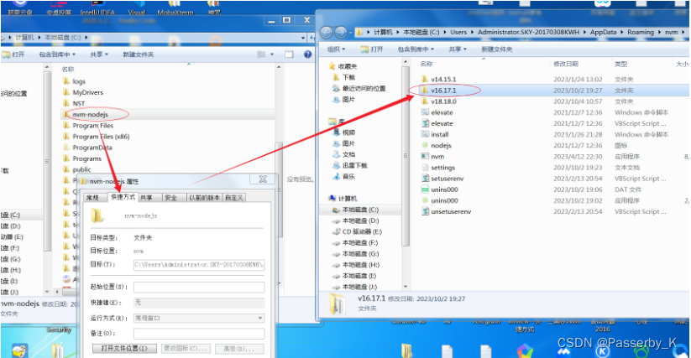Switch to the Customize (自定义) tab

[234, 198]
